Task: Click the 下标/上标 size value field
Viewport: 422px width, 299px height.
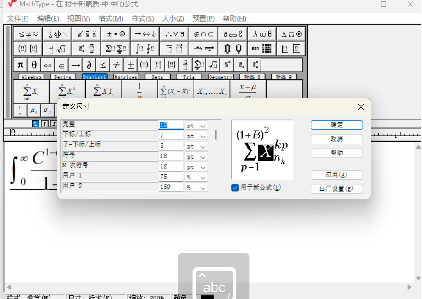Action: [171, 136]
